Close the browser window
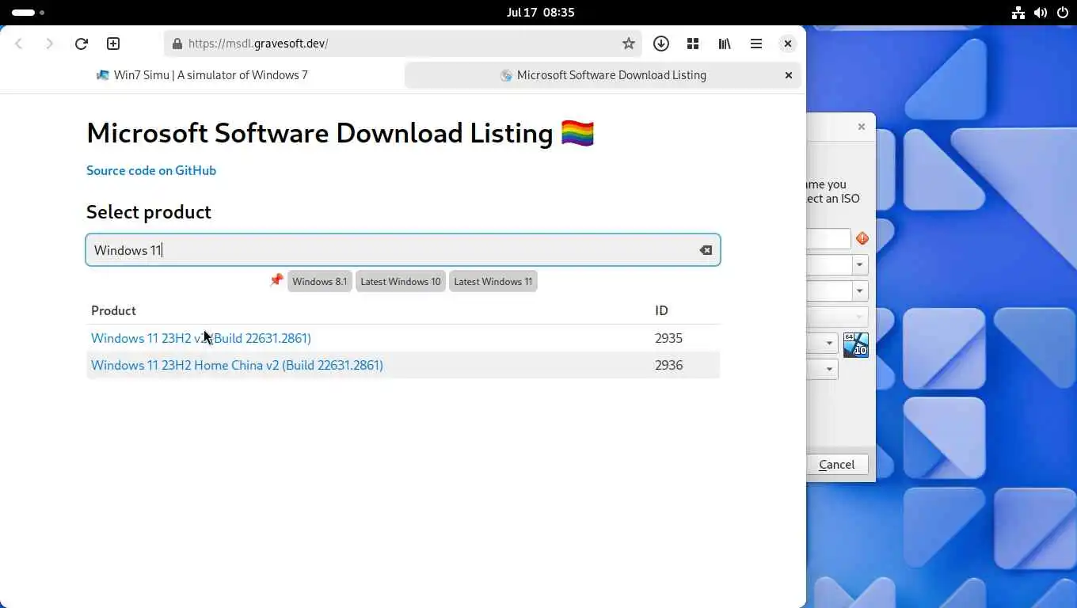This screenshot has height=608, width=1077. point(787,44)
